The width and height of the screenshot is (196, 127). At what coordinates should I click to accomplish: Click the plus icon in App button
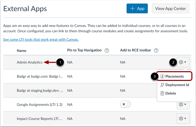[x=133, y=8]
